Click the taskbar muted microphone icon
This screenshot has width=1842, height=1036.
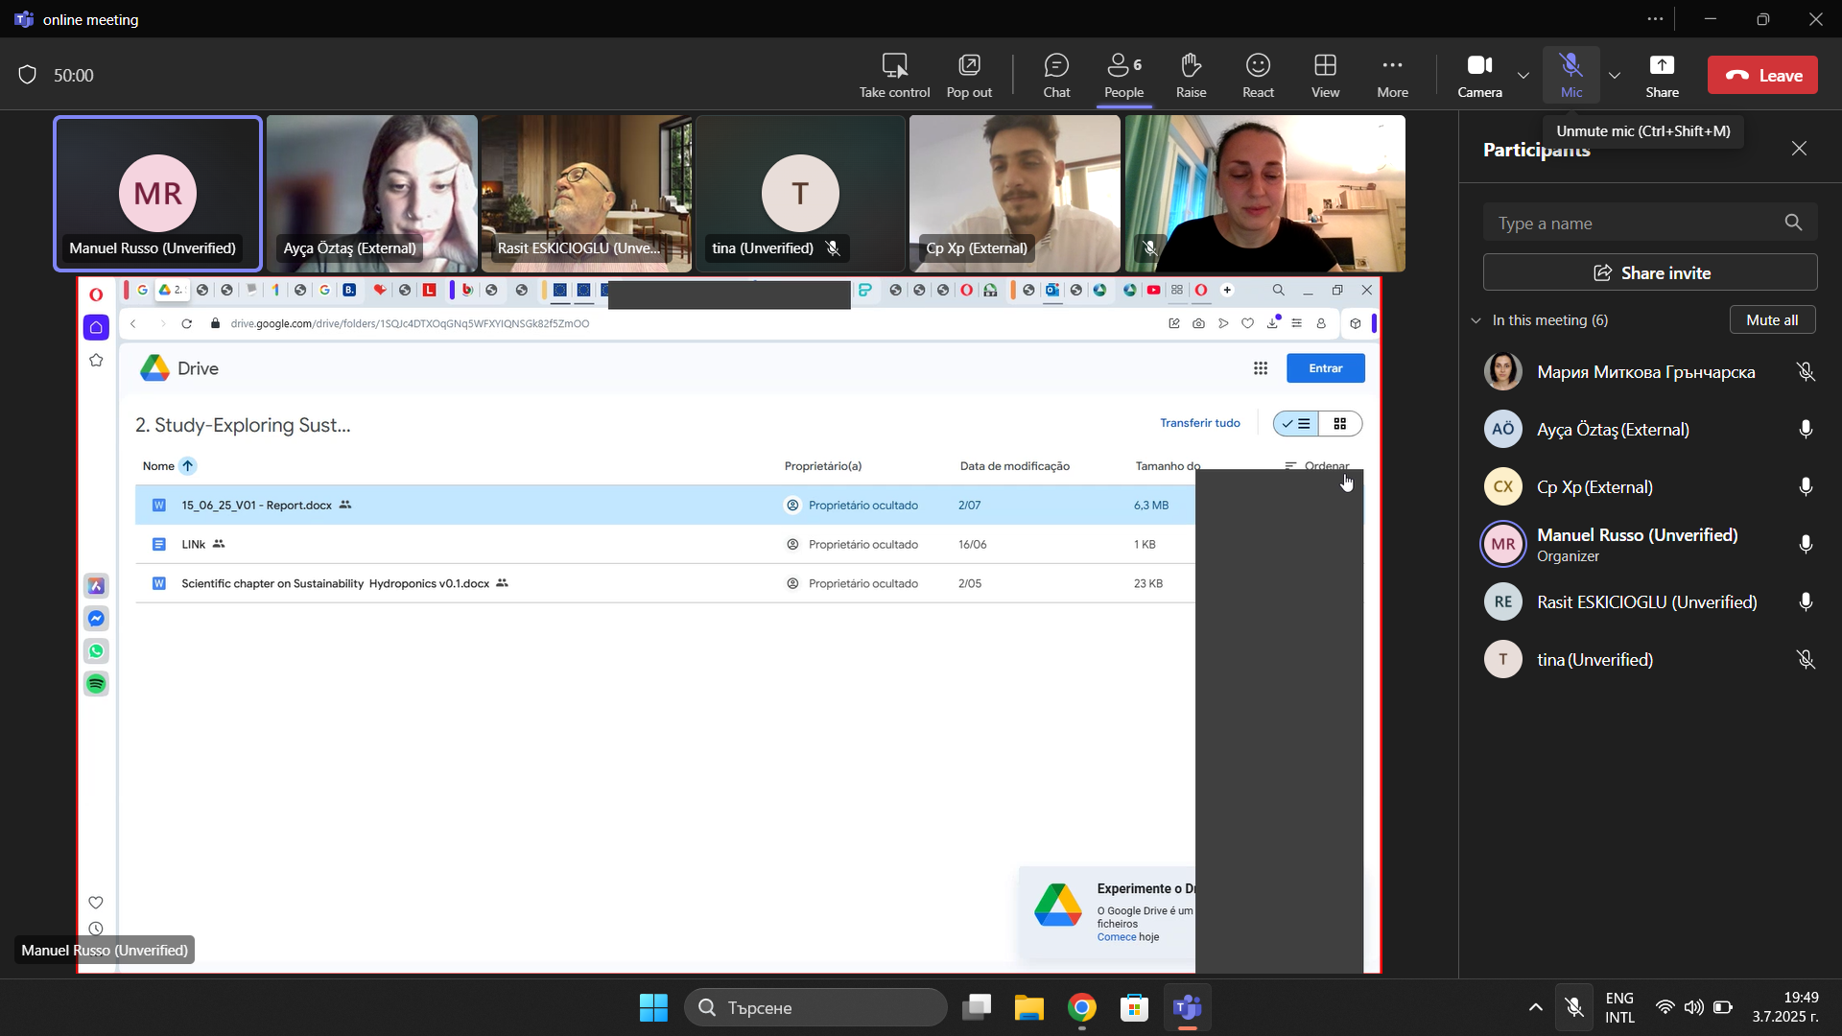(1573, 1007)
